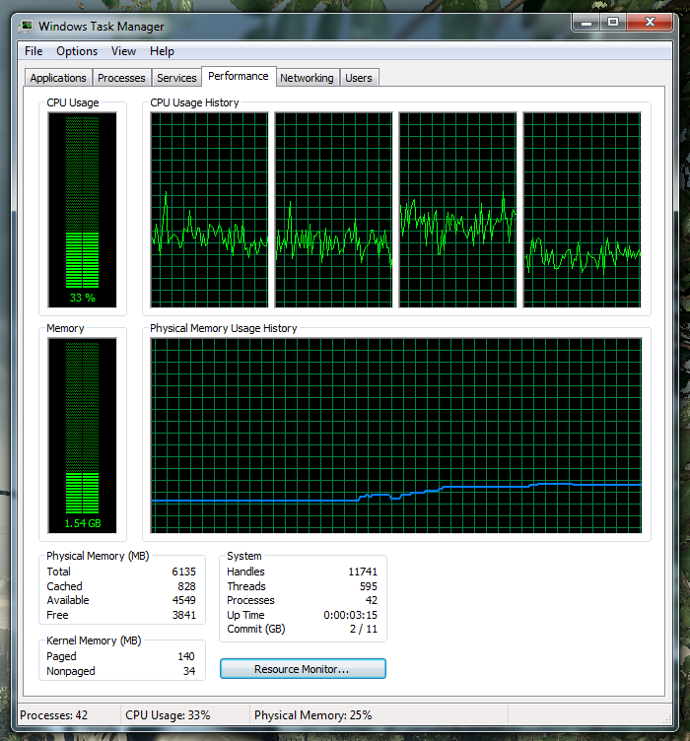Click the fourth CPU usage history graph
690x741 pixels.
(583, 210)
